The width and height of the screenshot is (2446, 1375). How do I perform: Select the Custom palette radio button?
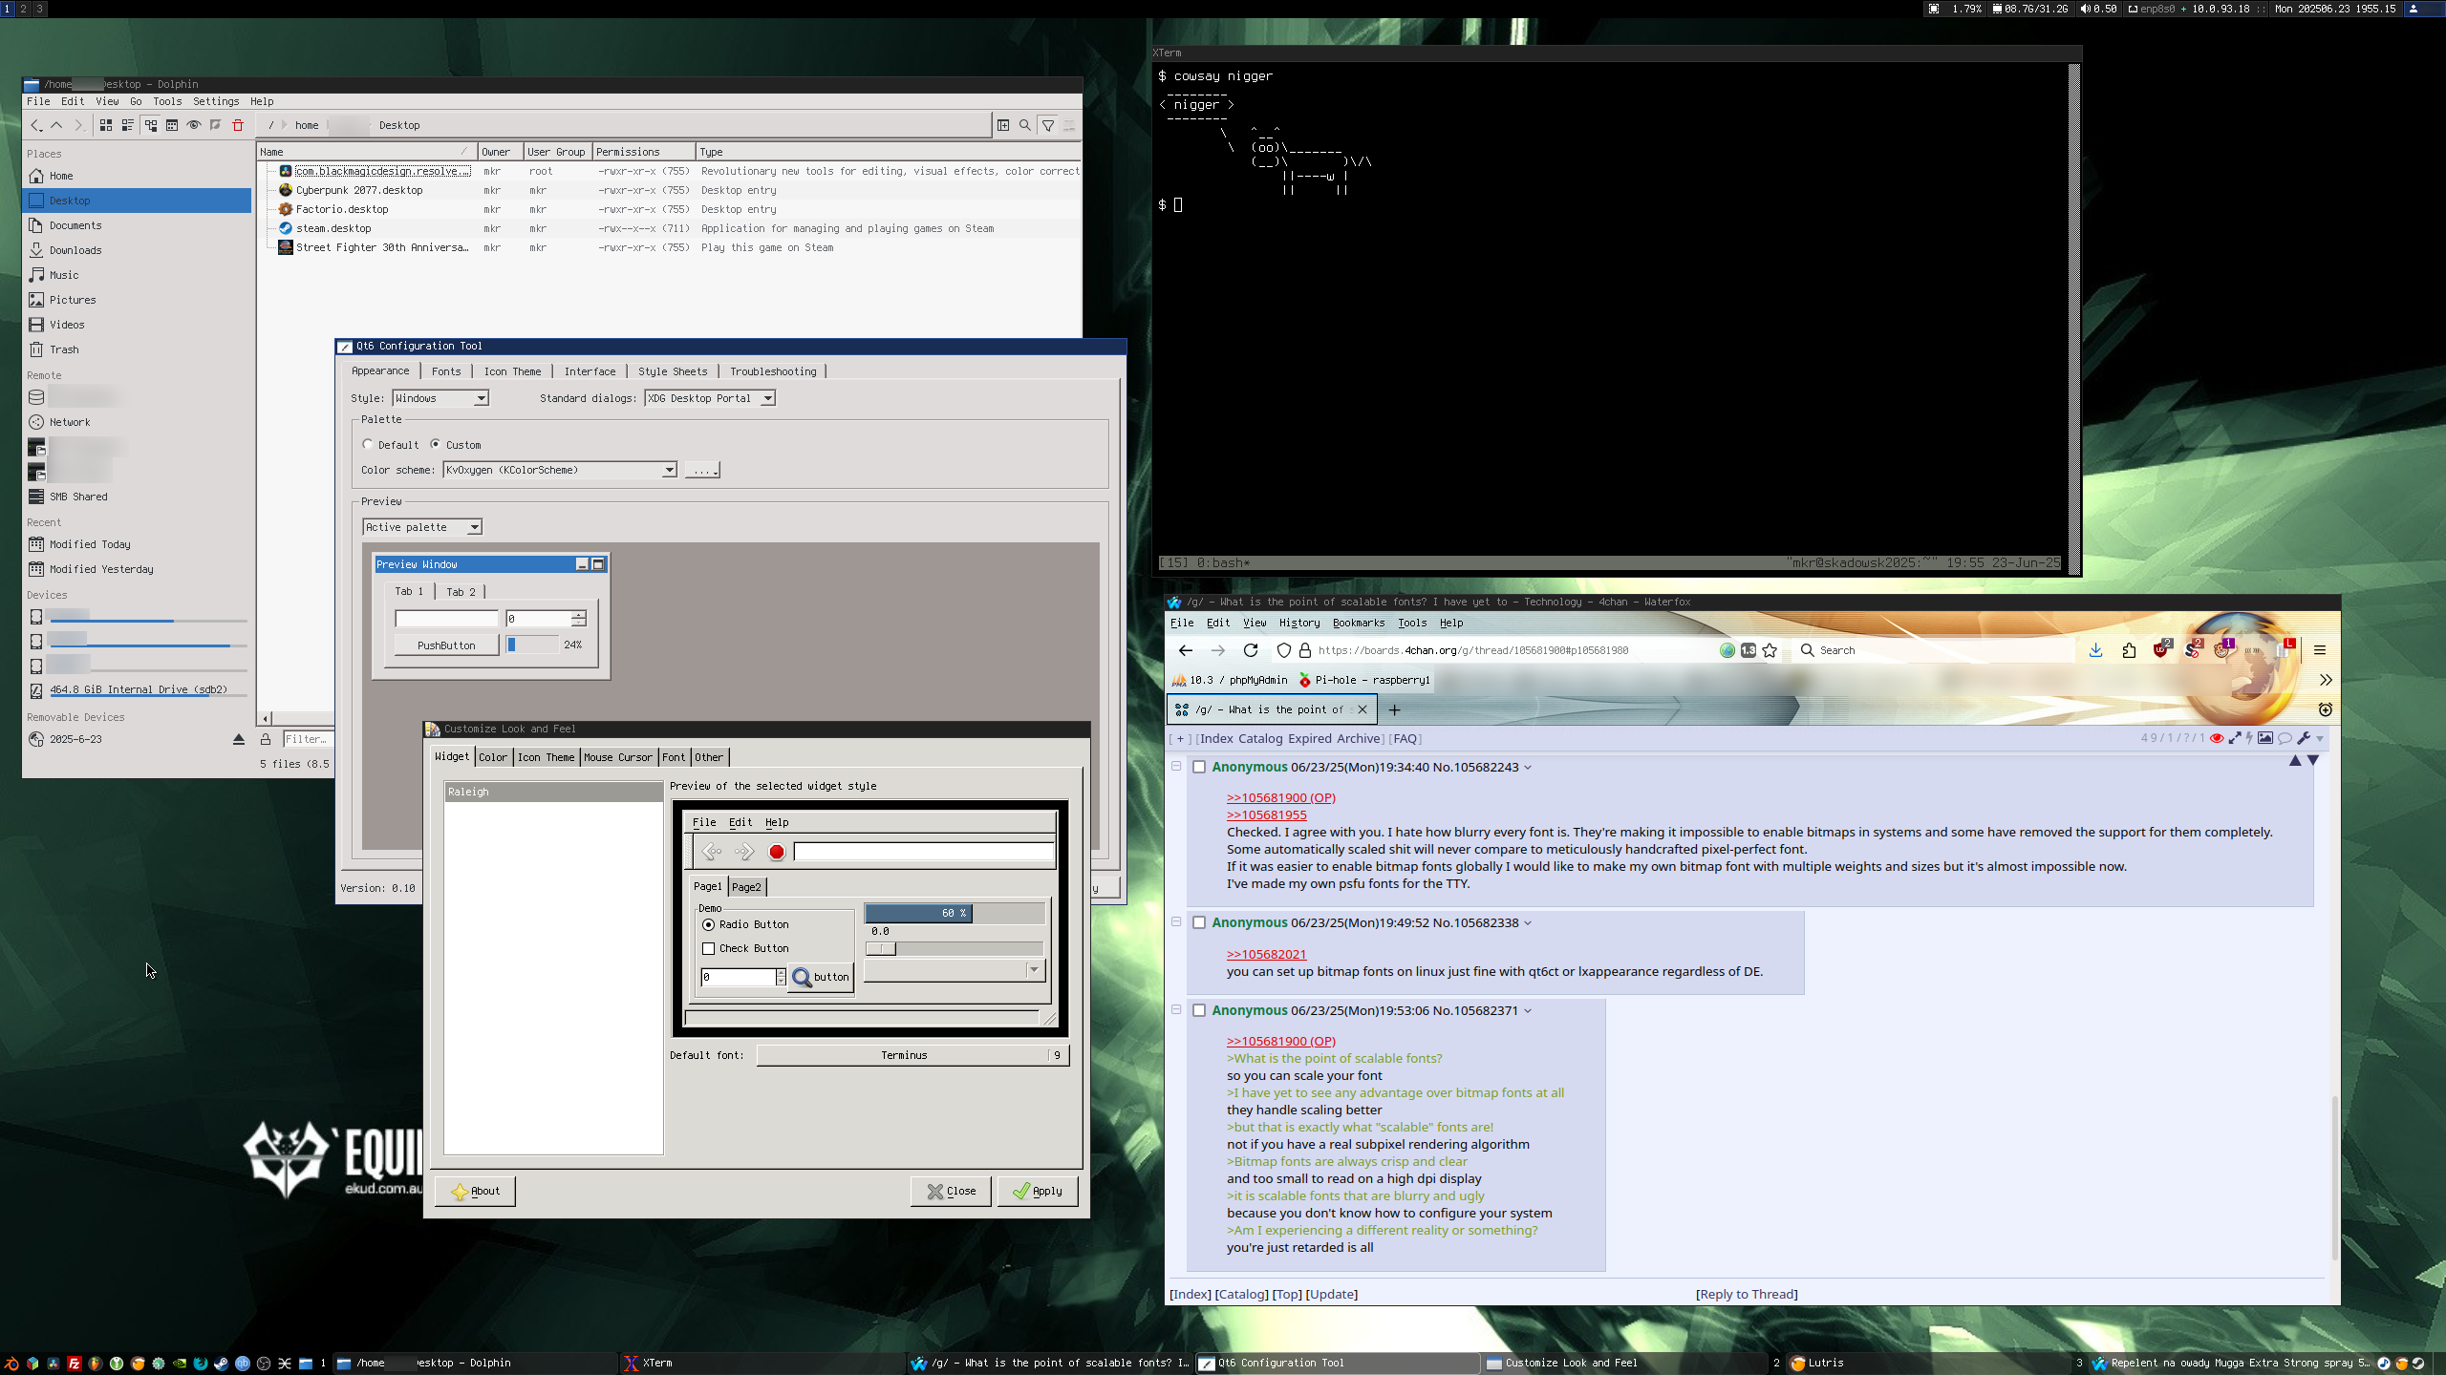[435, 444]
